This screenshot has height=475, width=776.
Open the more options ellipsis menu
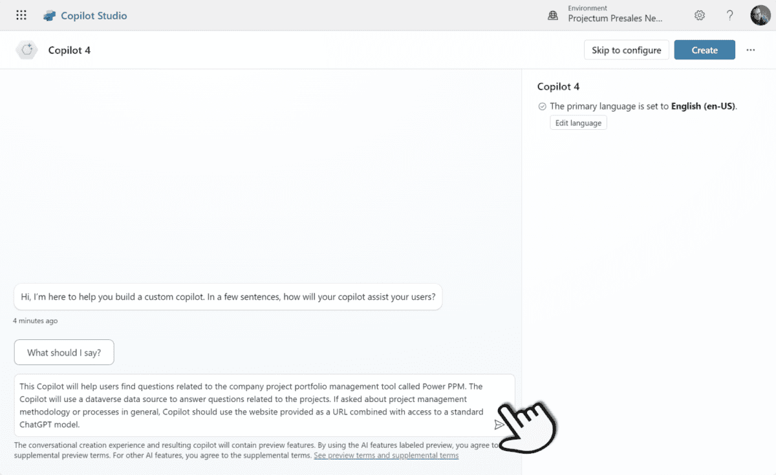click(750, 50)
